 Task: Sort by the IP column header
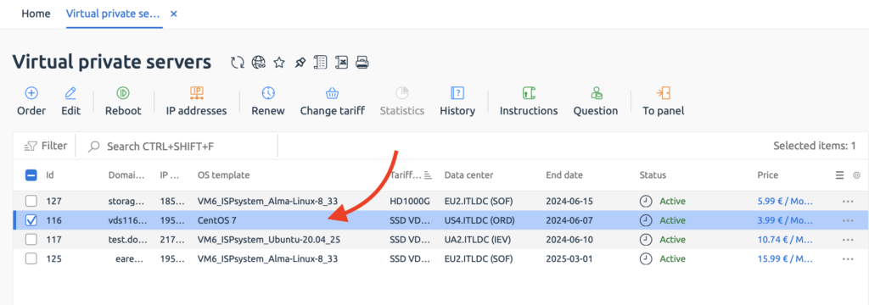point(169,175)
